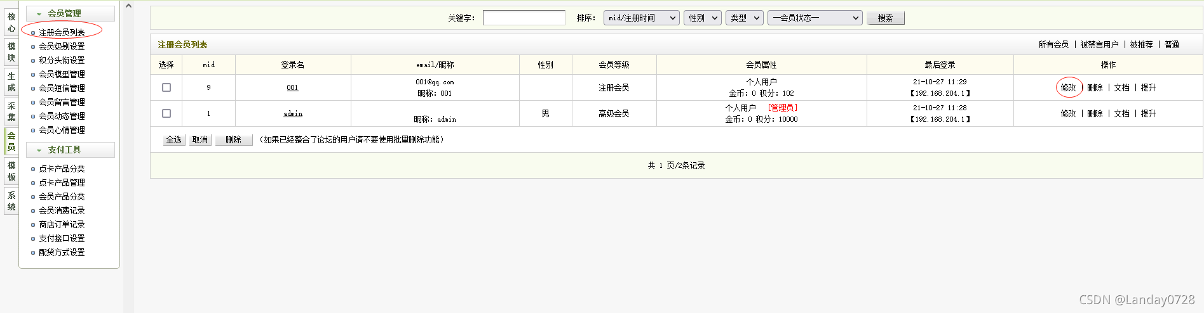Open the 模板 vertical tab
This screenshot has width=1204, height=313.
tap(11, 171)
